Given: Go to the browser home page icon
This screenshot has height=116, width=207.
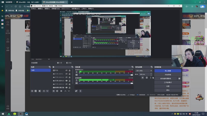Looking at the screenshot, I should [20, 6].
